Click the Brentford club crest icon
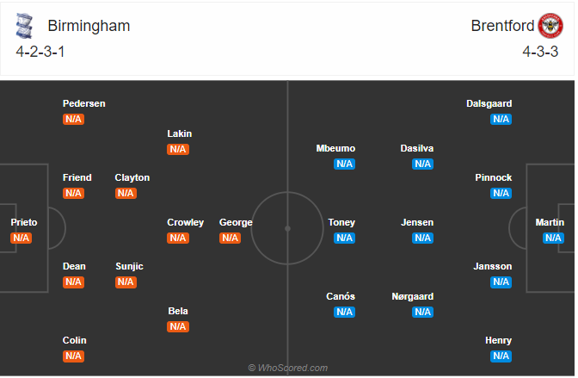The width and height of the screenshot is (578, 378). (550, 26)
